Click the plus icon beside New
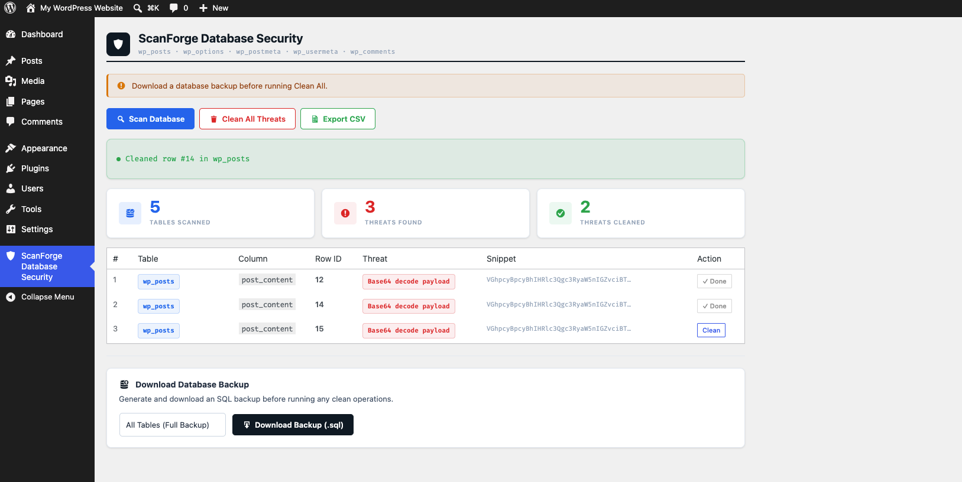Image resolution: width=962 pixels, height=482 pixels. 203,8
